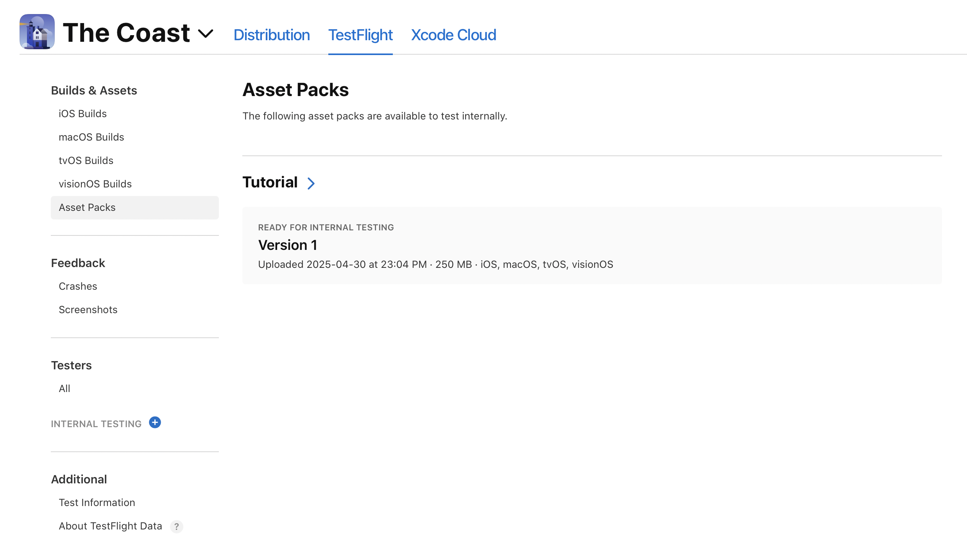Click the Additional section header
Screen dimensions: 967x556
click(79, 479)
